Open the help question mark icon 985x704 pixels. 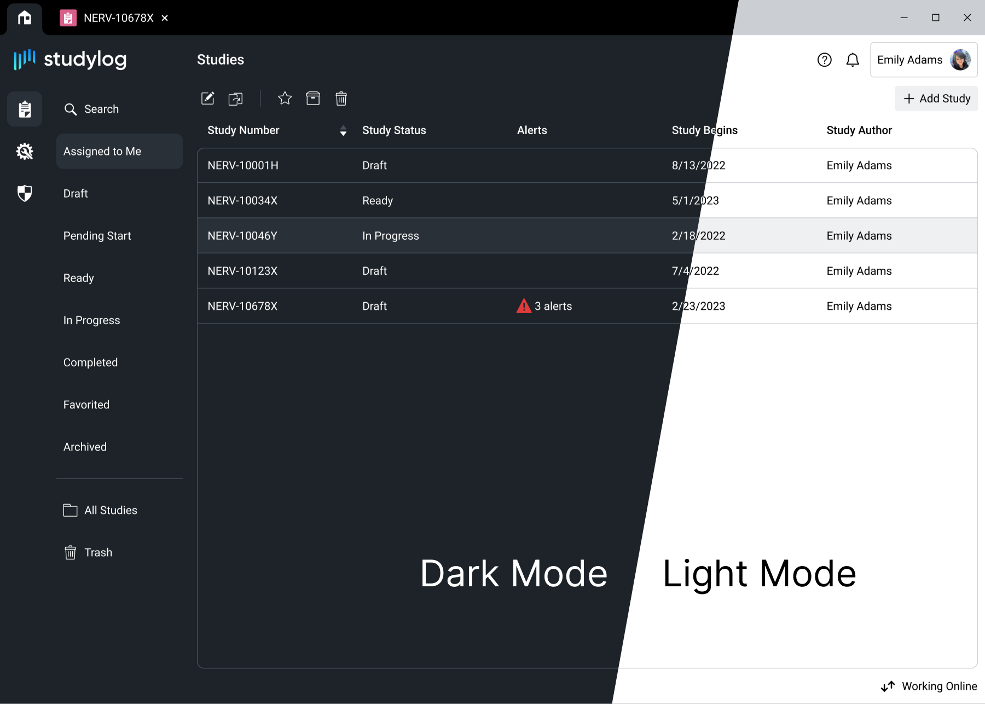tap(824, 60)
